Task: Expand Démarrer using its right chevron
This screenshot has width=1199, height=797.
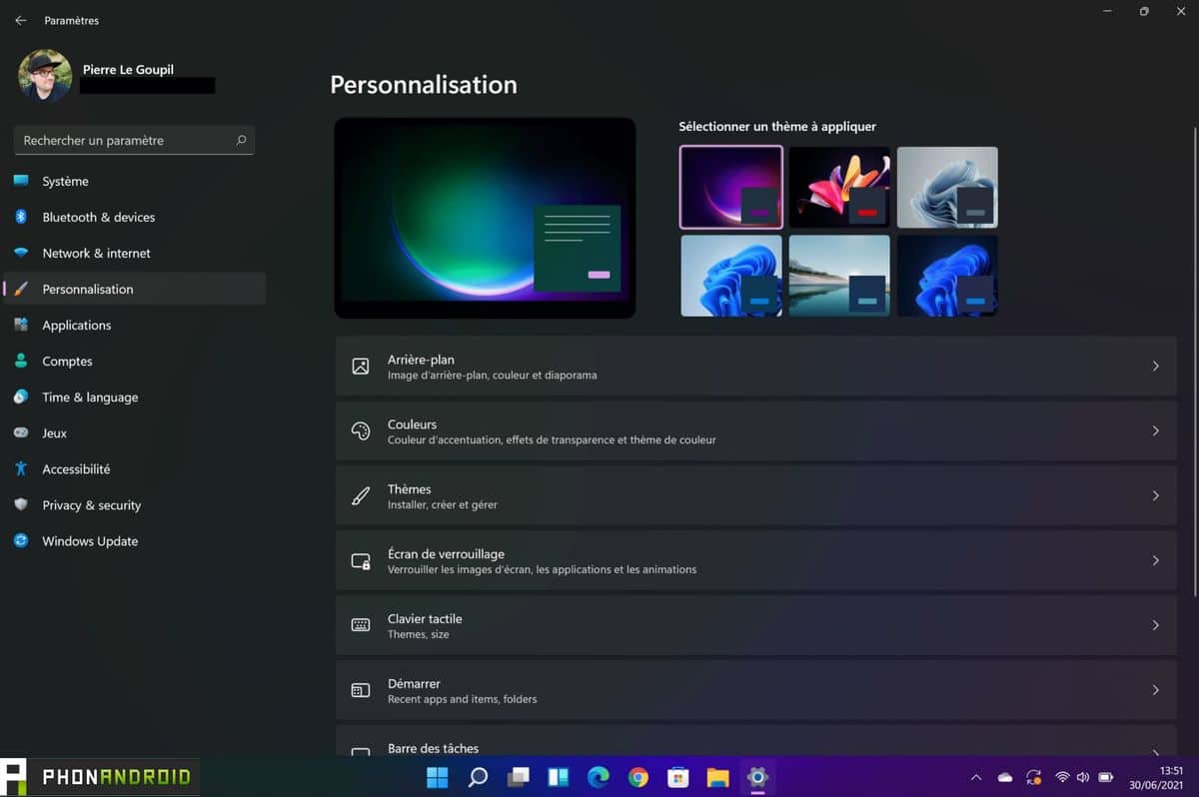Action: pos(1155,690)
